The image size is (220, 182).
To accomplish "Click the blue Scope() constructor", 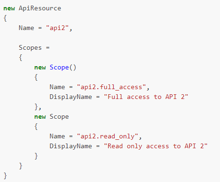I will [63, 68].
